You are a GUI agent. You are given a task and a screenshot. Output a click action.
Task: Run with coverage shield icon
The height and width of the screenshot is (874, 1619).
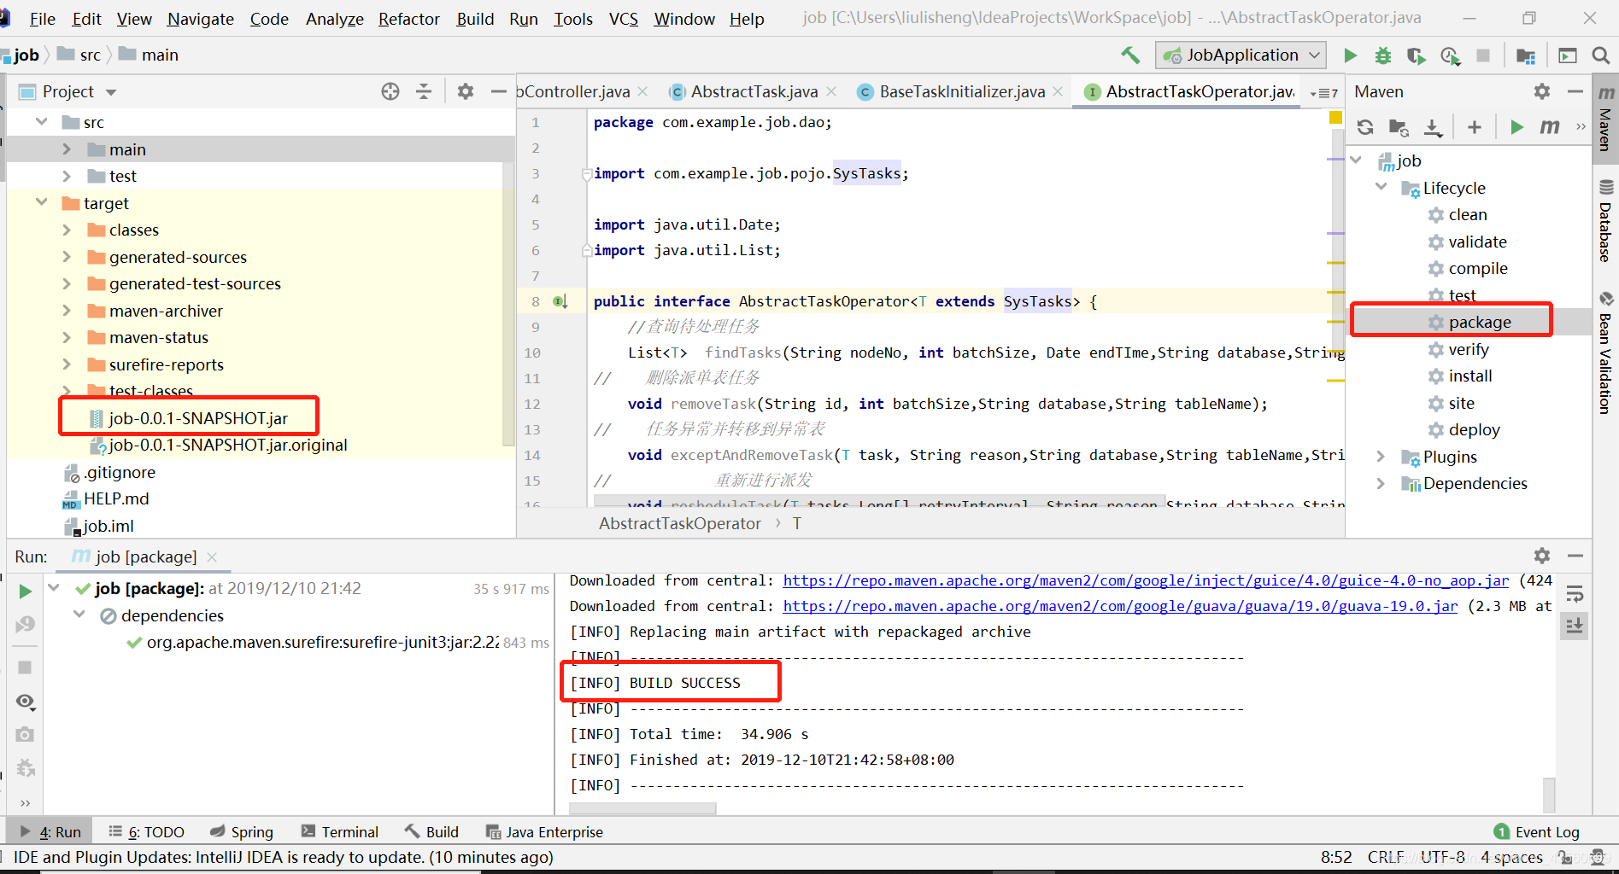click(x=1416, y=55)
